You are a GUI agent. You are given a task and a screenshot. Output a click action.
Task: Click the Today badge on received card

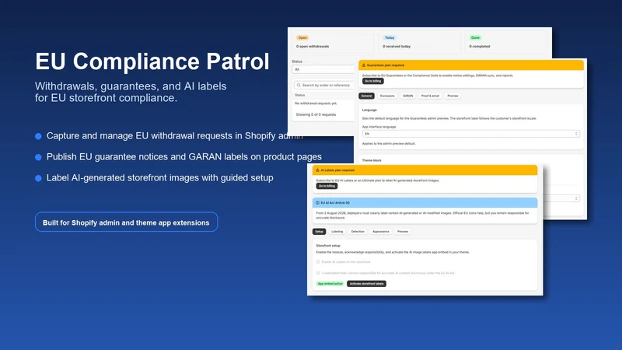[390, 37]
